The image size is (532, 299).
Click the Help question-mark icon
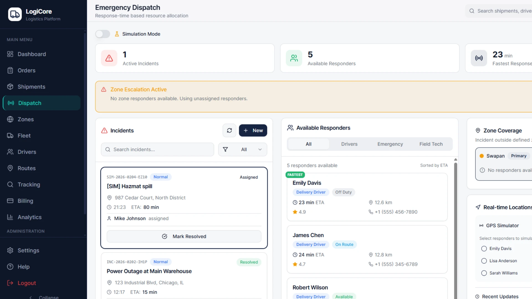pos(10,267)
